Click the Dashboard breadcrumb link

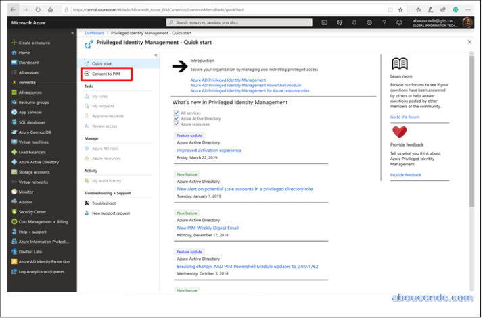point(94,32)
